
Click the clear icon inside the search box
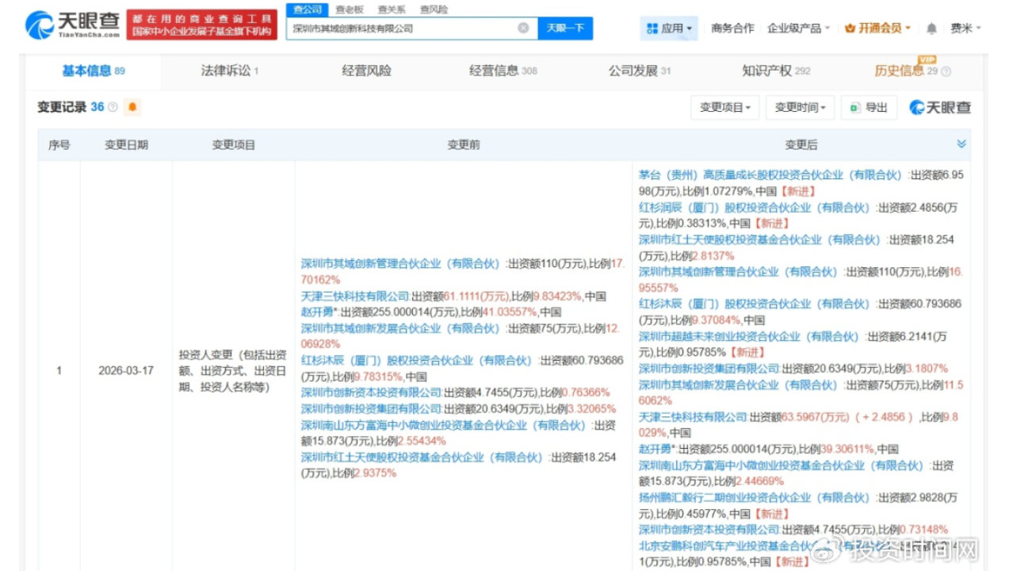(522, 27)
